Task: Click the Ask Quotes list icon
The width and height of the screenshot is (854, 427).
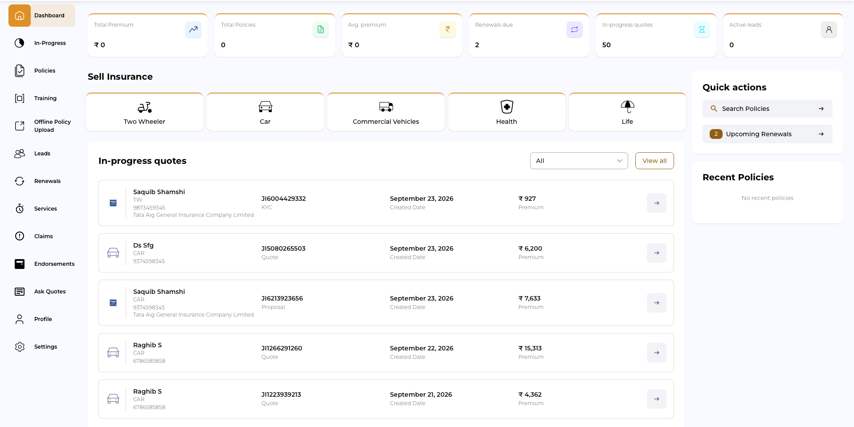Action: tap(20, 292)
